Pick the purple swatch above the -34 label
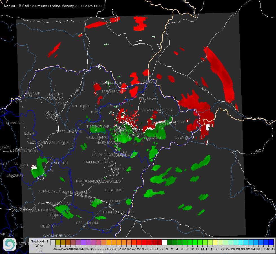Image resolution: width=276 pixels, height=254 pixels. pos(83,242)
